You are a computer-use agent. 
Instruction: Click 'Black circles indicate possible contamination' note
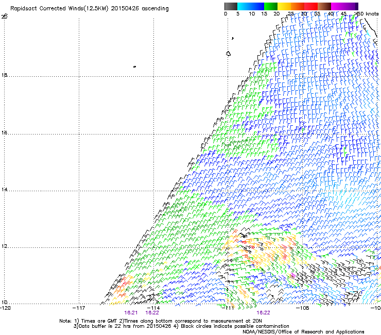pos(235,326)
